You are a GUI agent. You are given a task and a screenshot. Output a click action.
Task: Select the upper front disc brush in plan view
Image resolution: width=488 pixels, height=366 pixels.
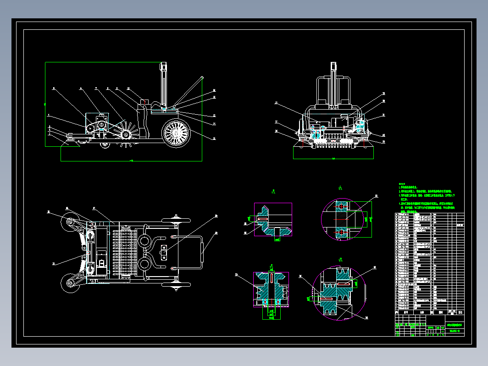tap(70, 222)
